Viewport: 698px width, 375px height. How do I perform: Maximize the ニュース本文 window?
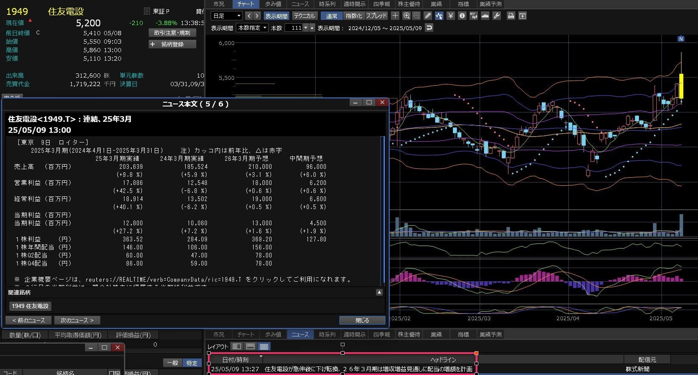coord(369,102)
